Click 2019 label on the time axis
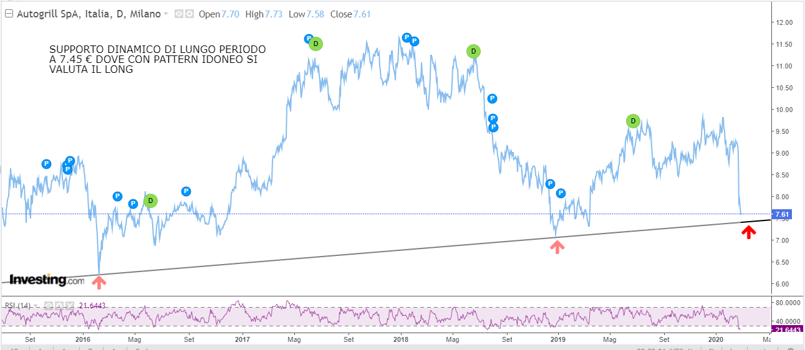Image resolution: width=805 pixels, height=350 pixels. pyautogui.click(x=558, y=339)
